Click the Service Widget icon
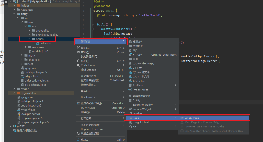 (130, 109)
